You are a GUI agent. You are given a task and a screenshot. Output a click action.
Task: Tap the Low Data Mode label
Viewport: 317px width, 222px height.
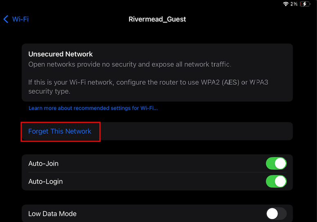pos(52,214)
